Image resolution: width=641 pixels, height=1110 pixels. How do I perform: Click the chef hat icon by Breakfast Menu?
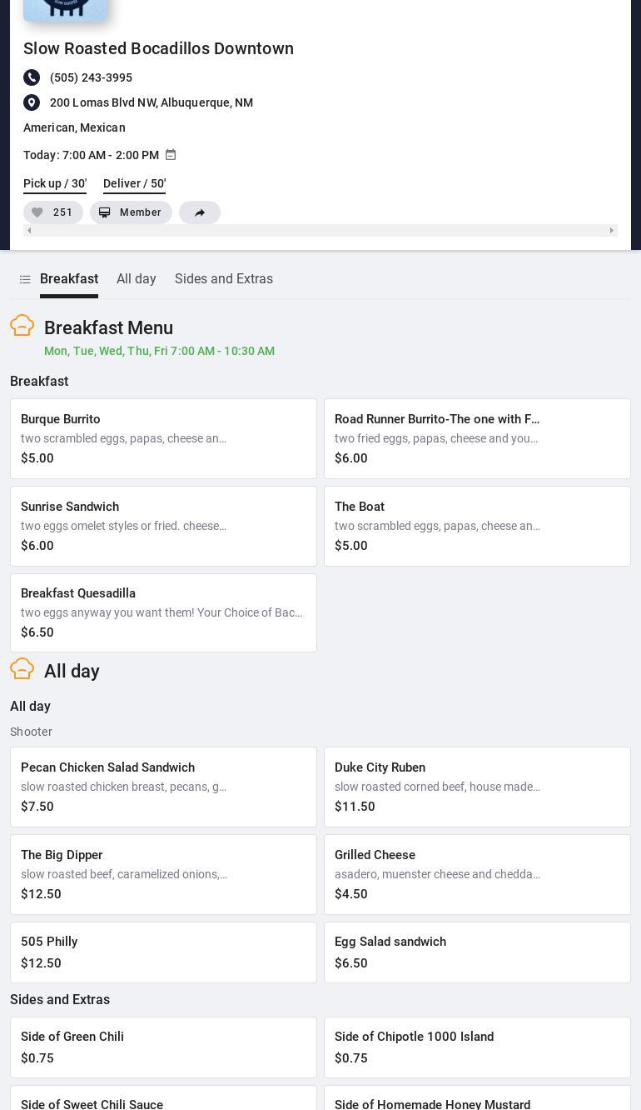coord(22,326)
